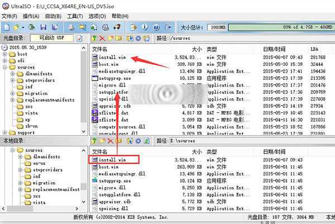Create a new ISO with the New icon
Viewport: 335px width, 224px height.
click(x=7, y=27)
